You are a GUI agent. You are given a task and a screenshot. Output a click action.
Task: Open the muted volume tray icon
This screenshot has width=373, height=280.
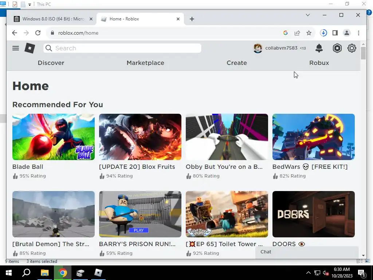tap(326, 273)
